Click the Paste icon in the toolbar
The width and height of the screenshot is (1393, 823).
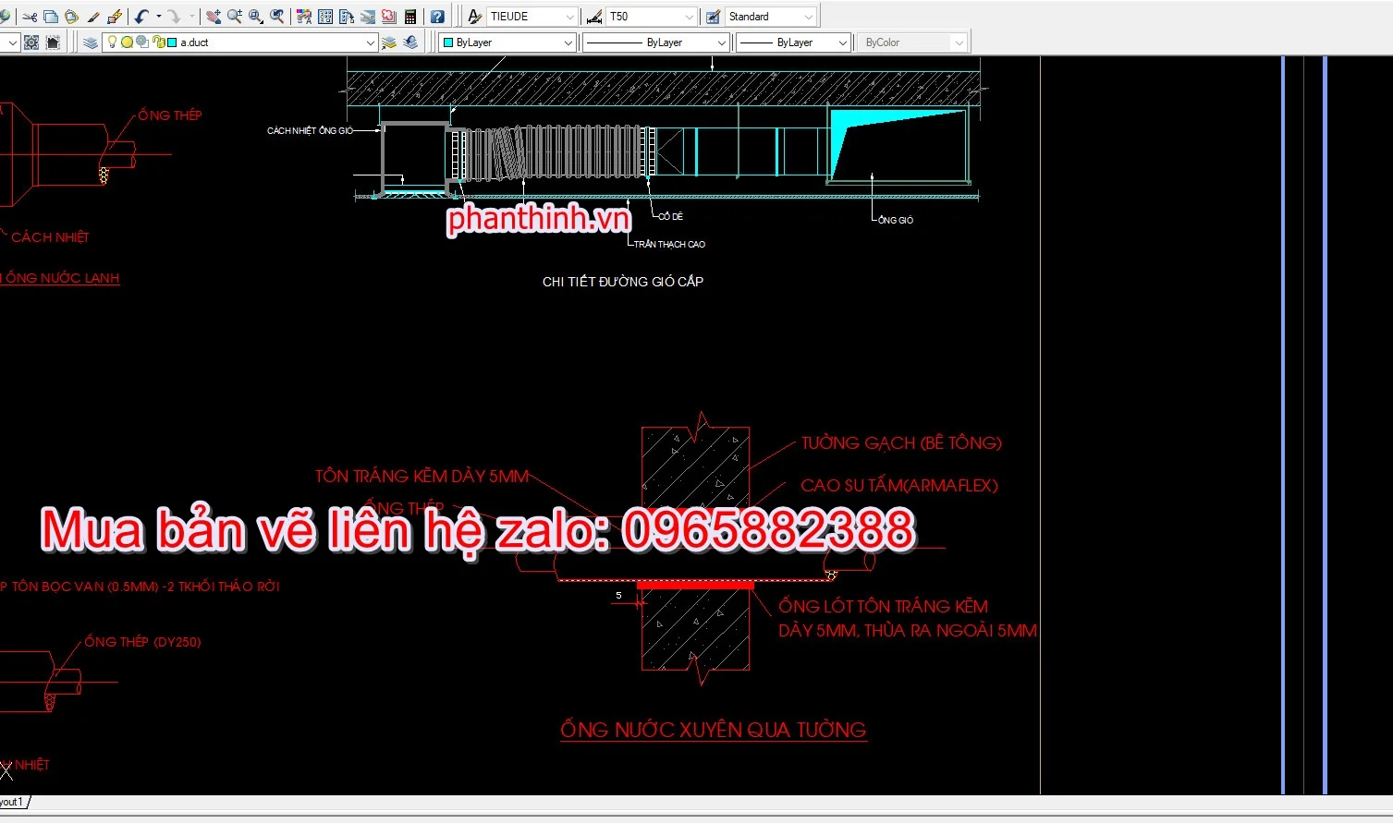[71, 17]
